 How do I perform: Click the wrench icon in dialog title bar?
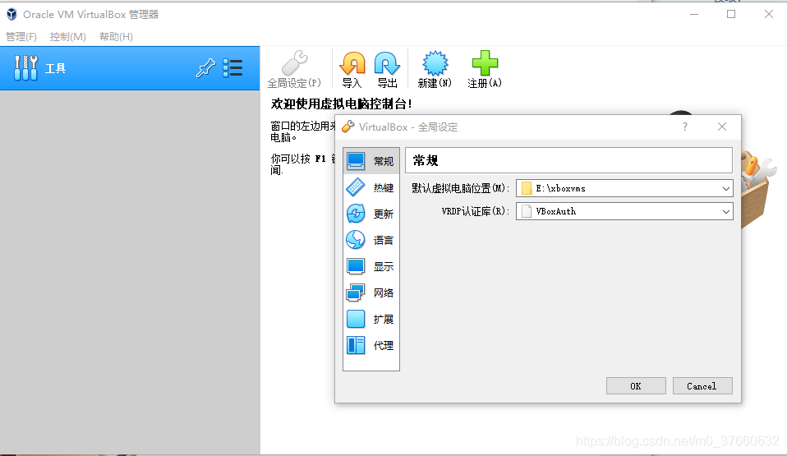point(347,127)
